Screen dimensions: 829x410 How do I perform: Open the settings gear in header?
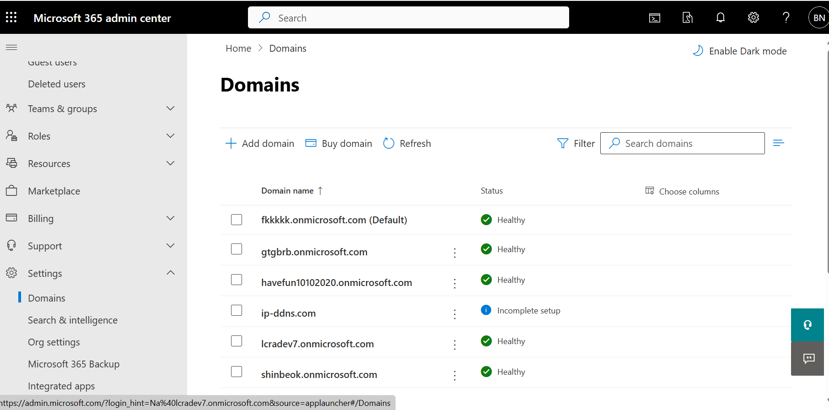pos(754,18)
